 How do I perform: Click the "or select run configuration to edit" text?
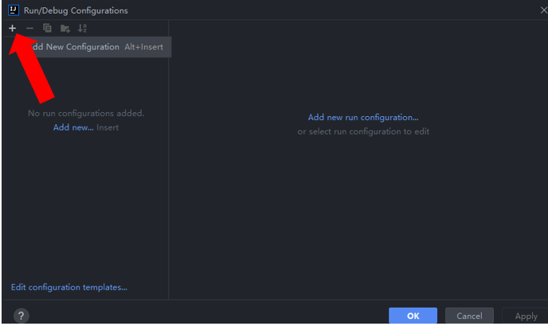(363, 131)
